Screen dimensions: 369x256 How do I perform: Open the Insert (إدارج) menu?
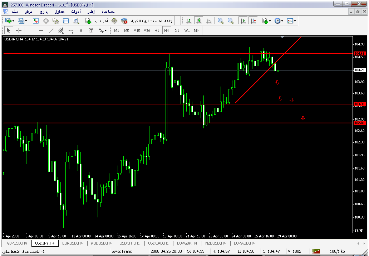tap(44, 11)
